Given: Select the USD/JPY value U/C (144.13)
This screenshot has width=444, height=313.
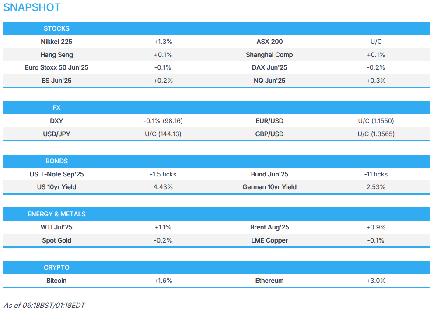Looking at the screenshot, I should pyautogui.click(x=163, y=134).
